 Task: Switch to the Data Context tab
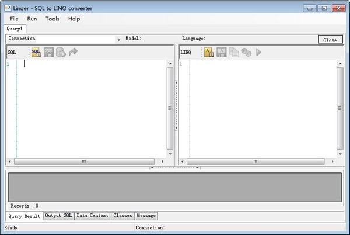pos(92,216)
